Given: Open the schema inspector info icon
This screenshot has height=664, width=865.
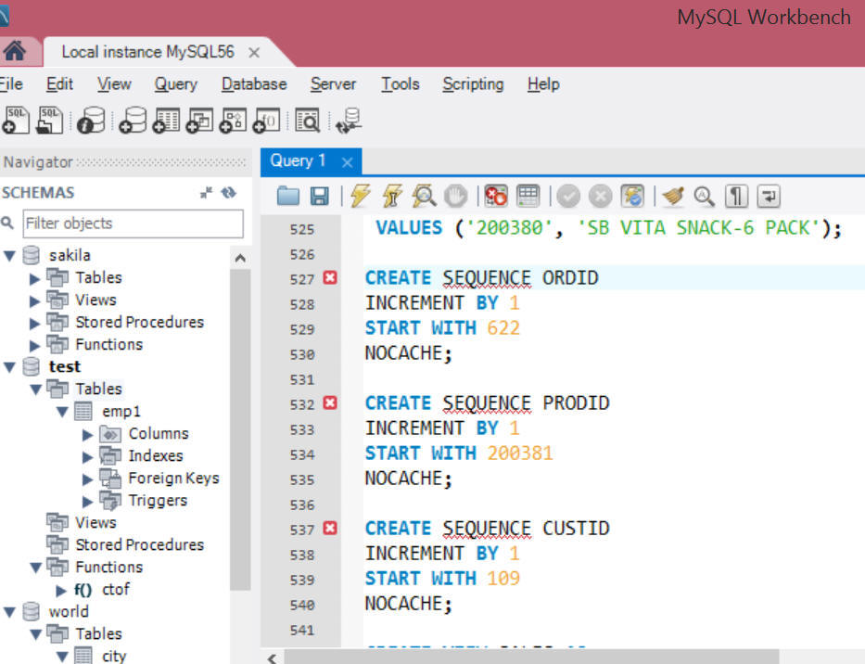Looking at the screenshot, I should [x=91, y=121].
